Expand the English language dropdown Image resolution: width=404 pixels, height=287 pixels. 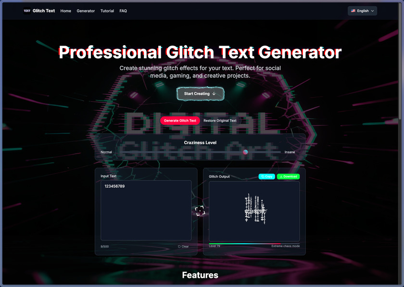pyautogui.click(x=362, y=11)
